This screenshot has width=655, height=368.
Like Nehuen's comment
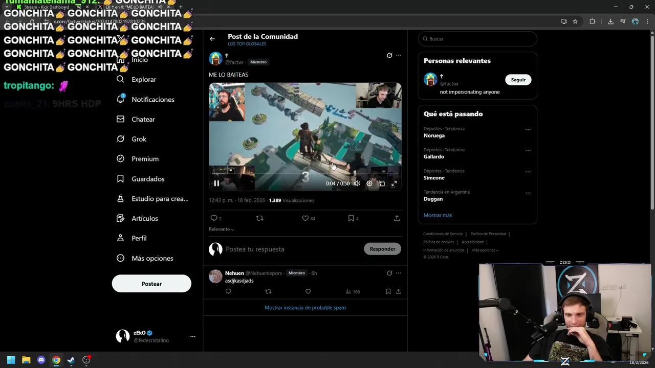pyautogui.click(x=308, y=291)
